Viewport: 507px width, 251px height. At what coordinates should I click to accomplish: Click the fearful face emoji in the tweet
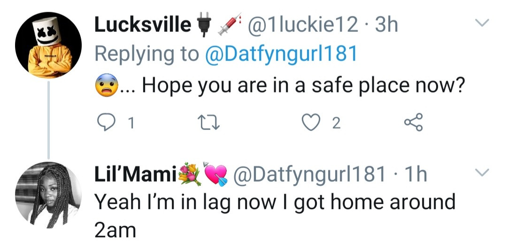click(x=106, y=86)
